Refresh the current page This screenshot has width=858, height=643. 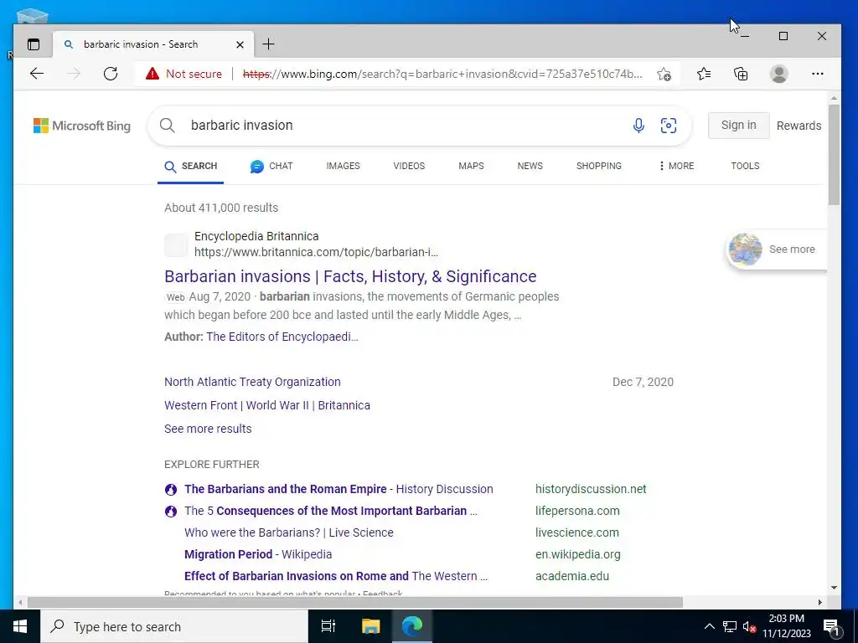pyautogui.click(x=111, y=74)
